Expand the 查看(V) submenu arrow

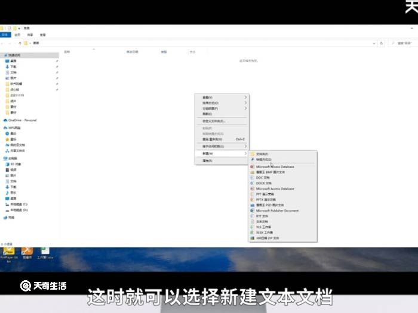(x=245, y=97)
